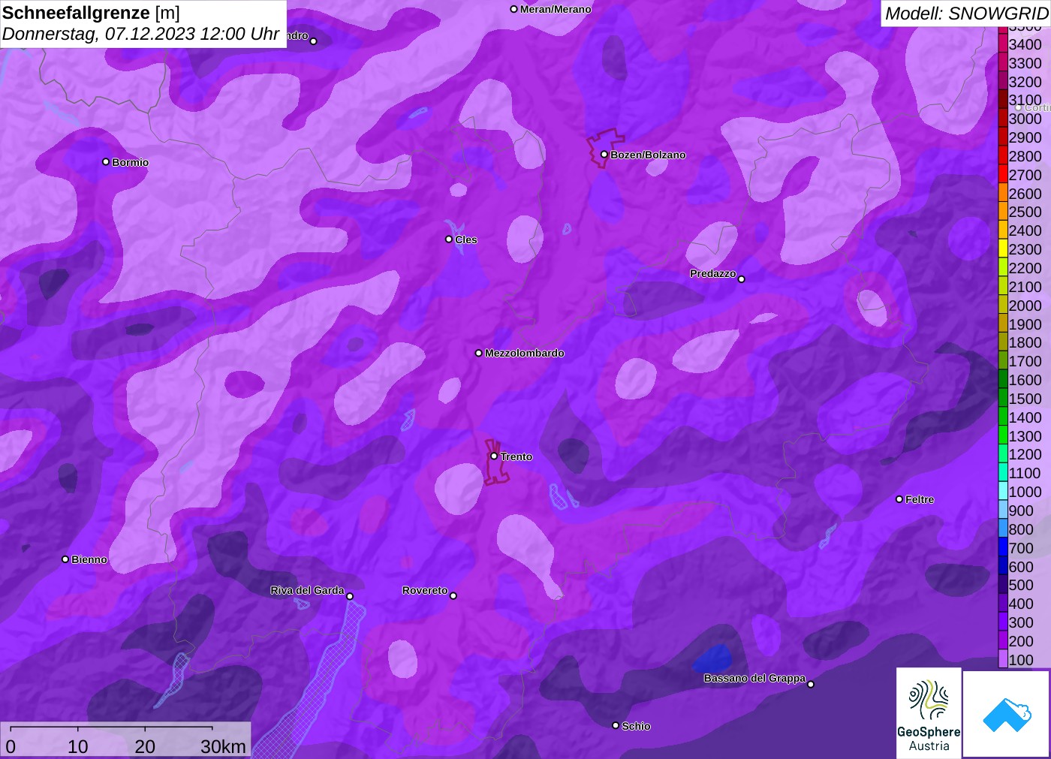The width and height of the screenshot is (1051, 759).
Task: Click the 3400 legend value
Action: [1025, 44]
